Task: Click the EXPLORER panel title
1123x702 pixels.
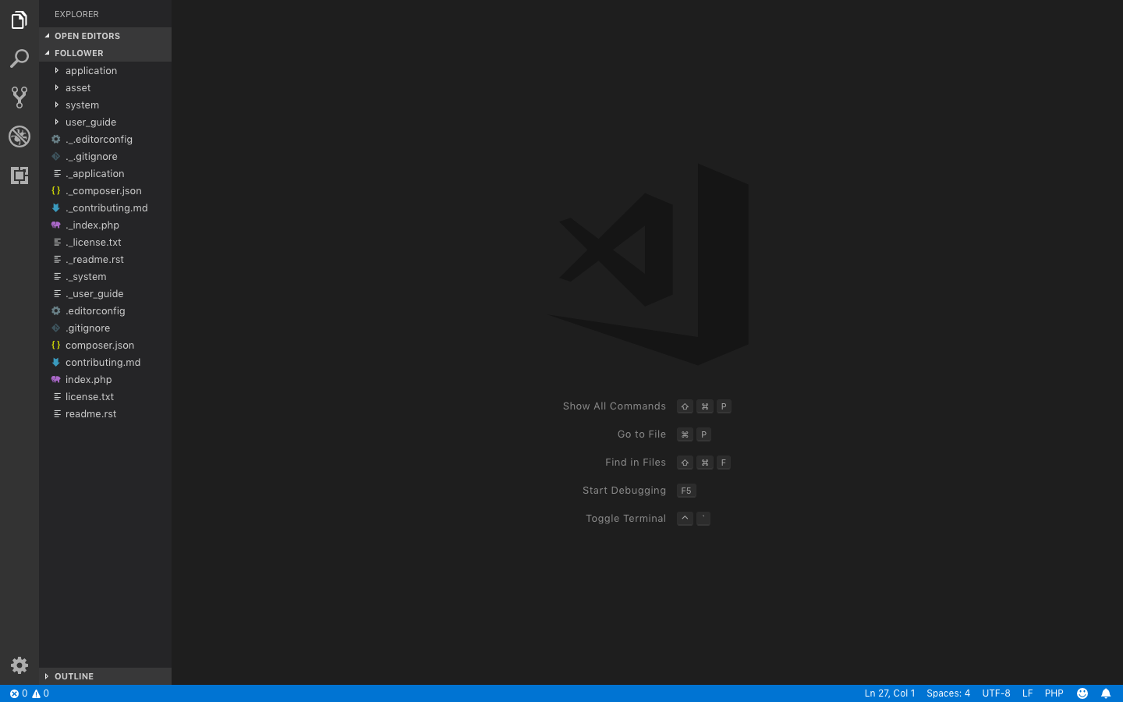Action: [x=76, y=14]
